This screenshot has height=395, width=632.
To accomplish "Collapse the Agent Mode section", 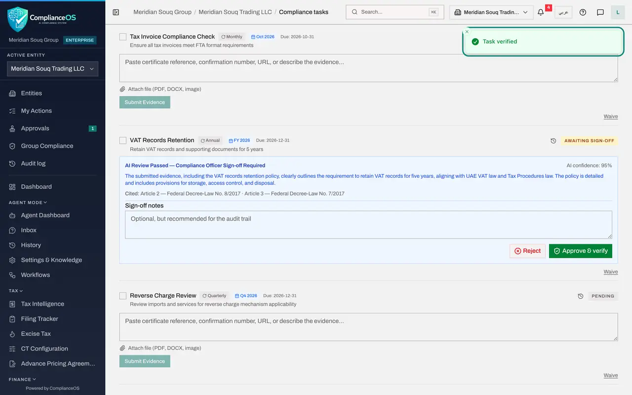I will point(28,202).
